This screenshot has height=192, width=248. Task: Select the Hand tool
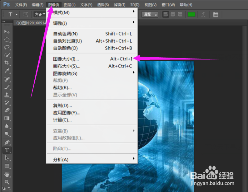coord(7,174)
